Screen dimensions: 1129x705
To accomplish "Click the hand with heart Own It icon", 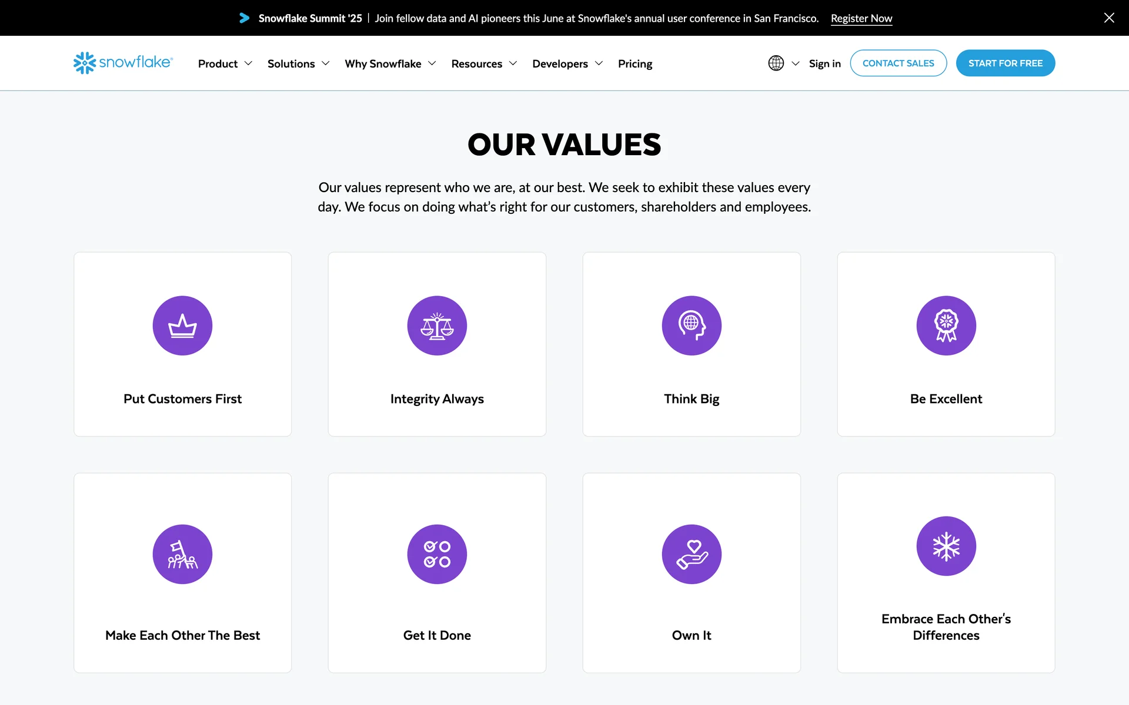I will 692,554.
